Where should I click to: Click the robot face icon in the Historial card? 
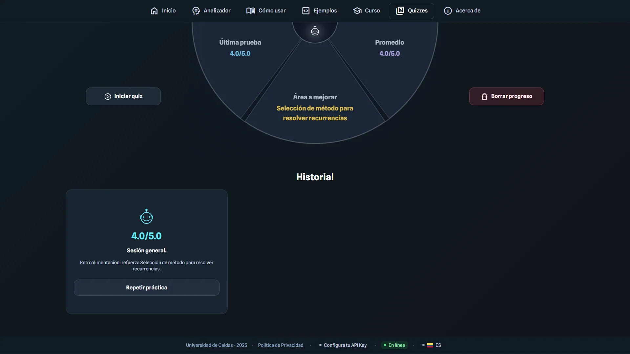tap(146, 216)
